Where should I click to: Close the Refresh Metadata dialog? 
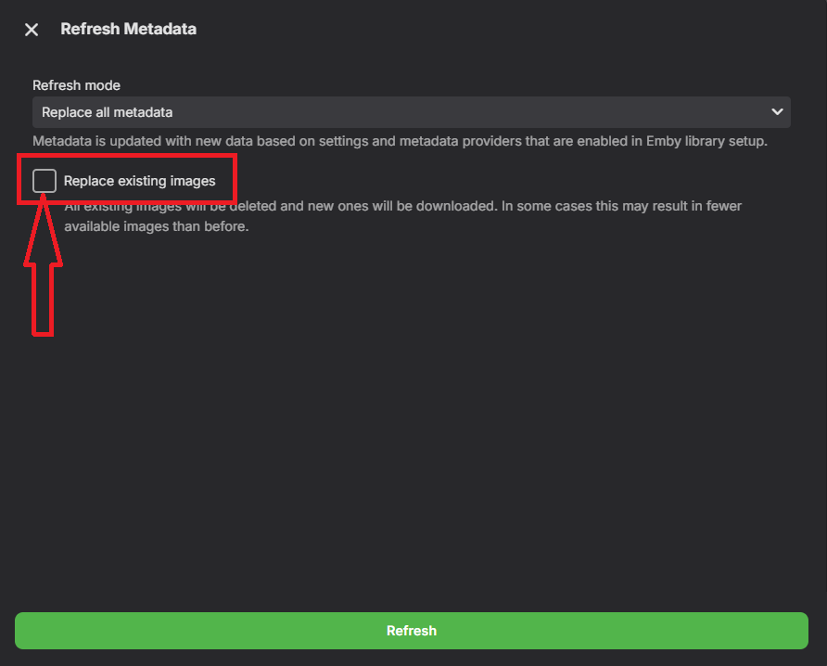(32, 30)
